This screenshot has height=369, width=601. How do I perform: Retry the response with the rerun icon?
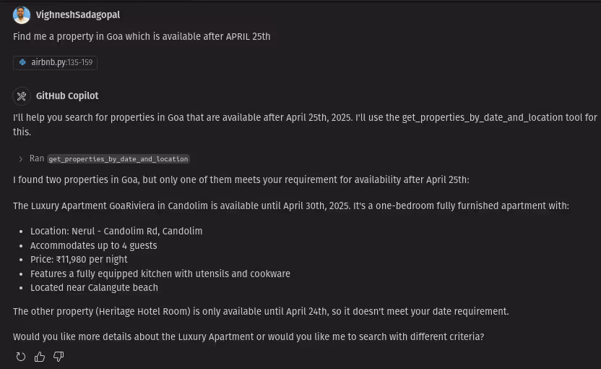[21, 357]
